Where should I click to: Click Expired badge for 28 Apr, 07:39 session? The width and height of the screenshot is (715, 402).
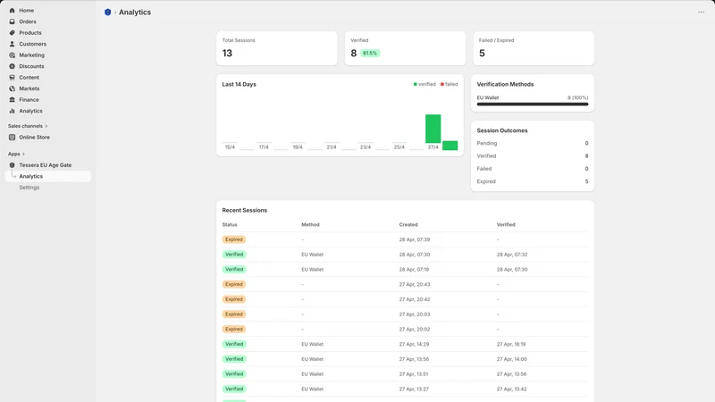pyautogui.click(x=234, y=239)
